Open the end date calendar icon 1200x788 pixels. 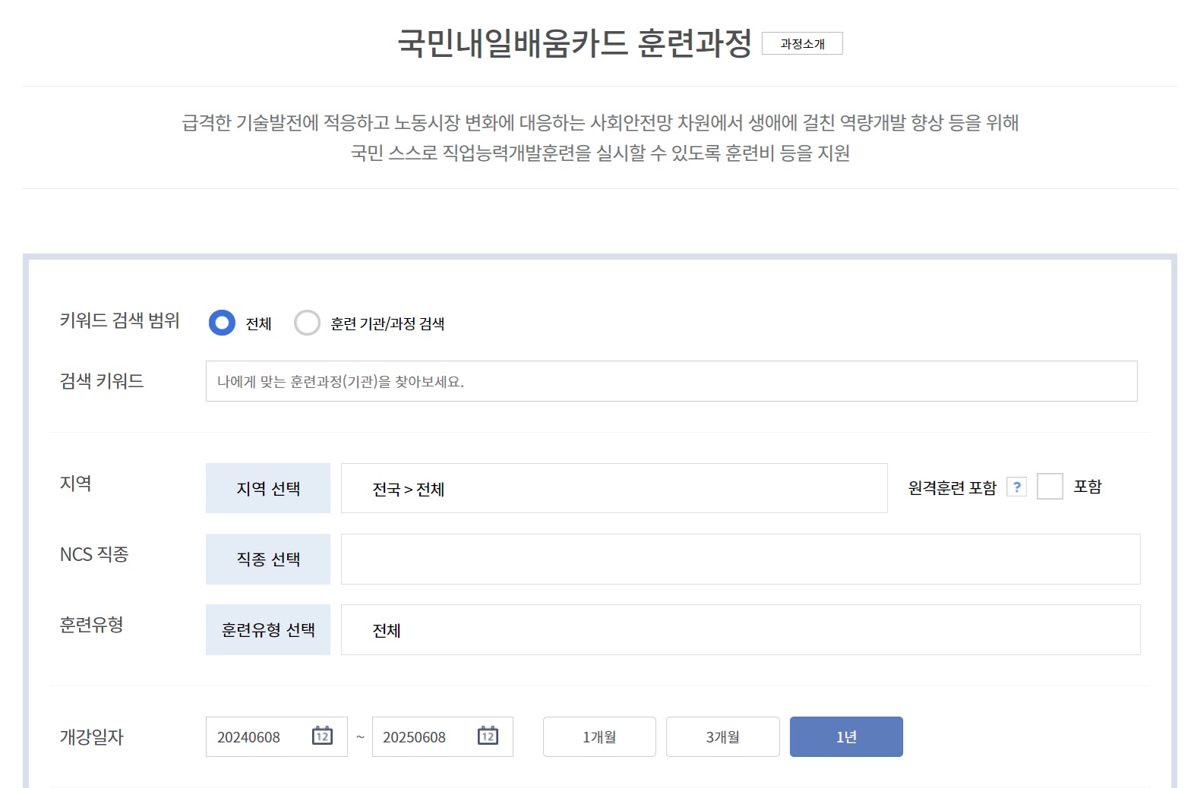pyautogui.click(x=488, y=736)
